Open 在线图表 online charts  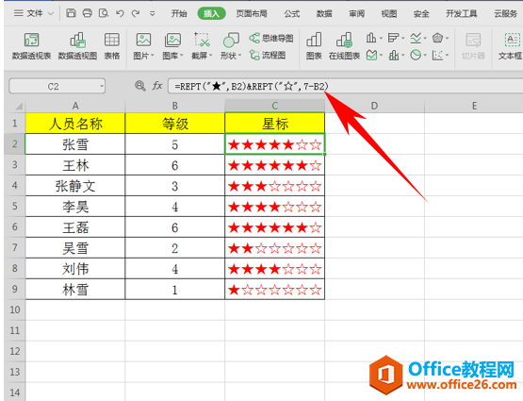344,46
